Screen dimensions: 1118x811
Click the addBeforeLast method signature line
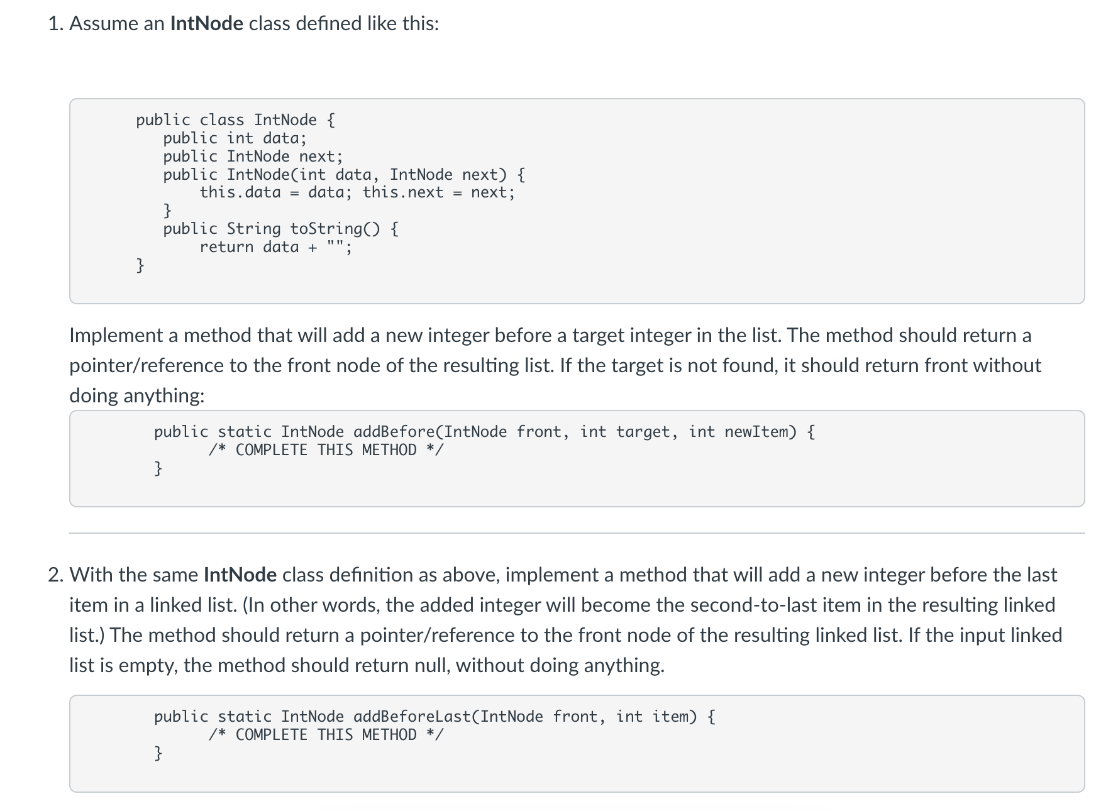point(435,717)
